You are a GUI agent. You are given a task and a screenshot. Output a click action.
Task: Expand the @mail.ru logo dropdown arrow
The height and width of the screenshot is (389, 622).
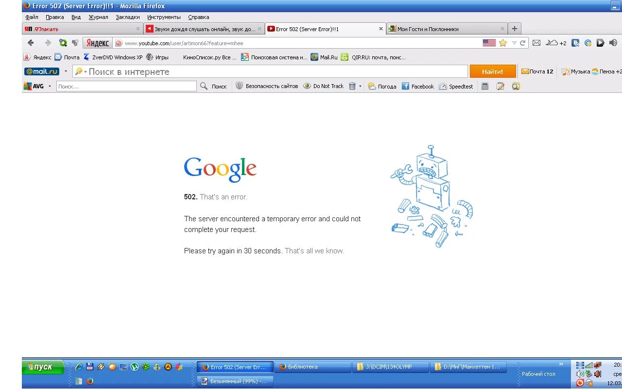[66, 71]
